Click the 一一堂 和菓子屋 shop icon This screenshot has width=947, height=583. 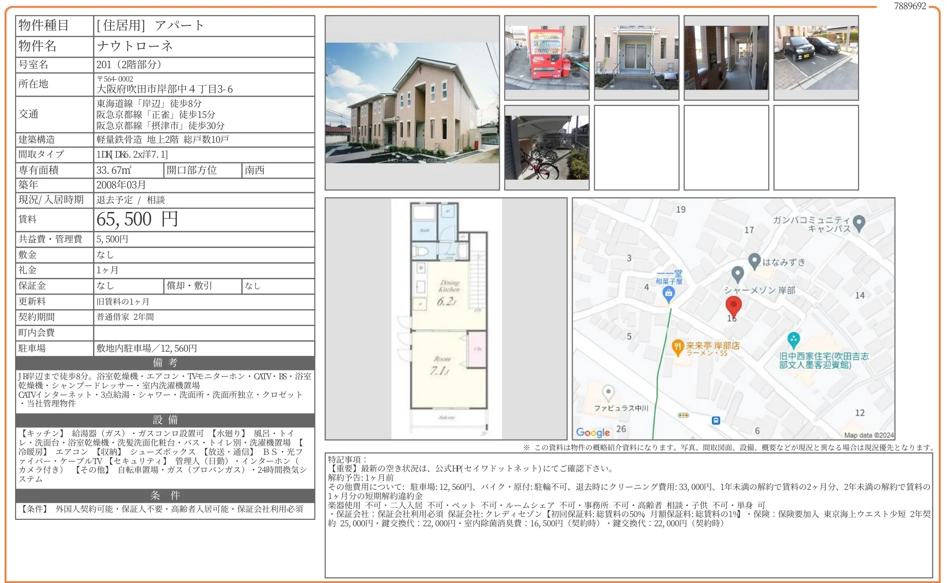pyautogui.click(x=668, y=293)
